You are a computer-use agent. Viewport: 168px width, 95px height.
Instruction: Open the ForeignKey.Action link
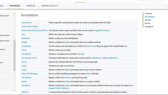click(29, 58)
